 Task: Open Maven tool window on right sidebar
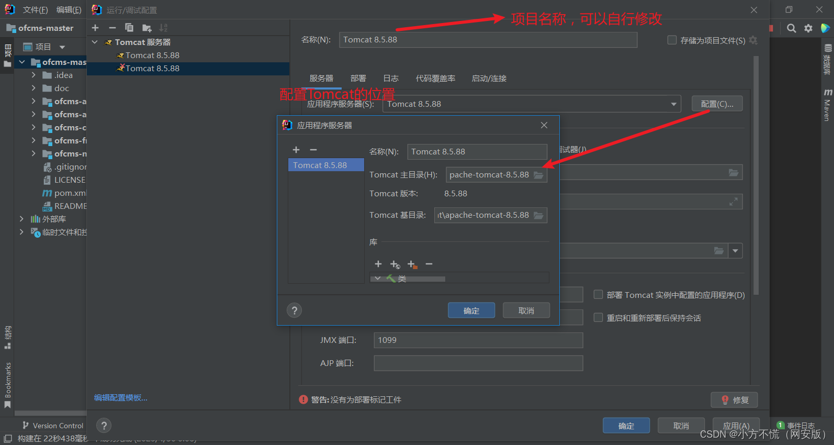pyautogui.click(x=827, y=105)
